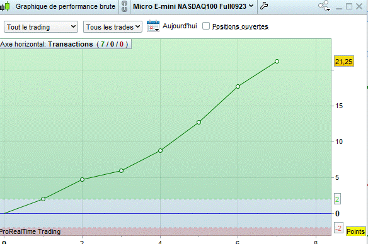Click the chain link group icon
Screen dimensions: 368x244
(x=125, y=6)
